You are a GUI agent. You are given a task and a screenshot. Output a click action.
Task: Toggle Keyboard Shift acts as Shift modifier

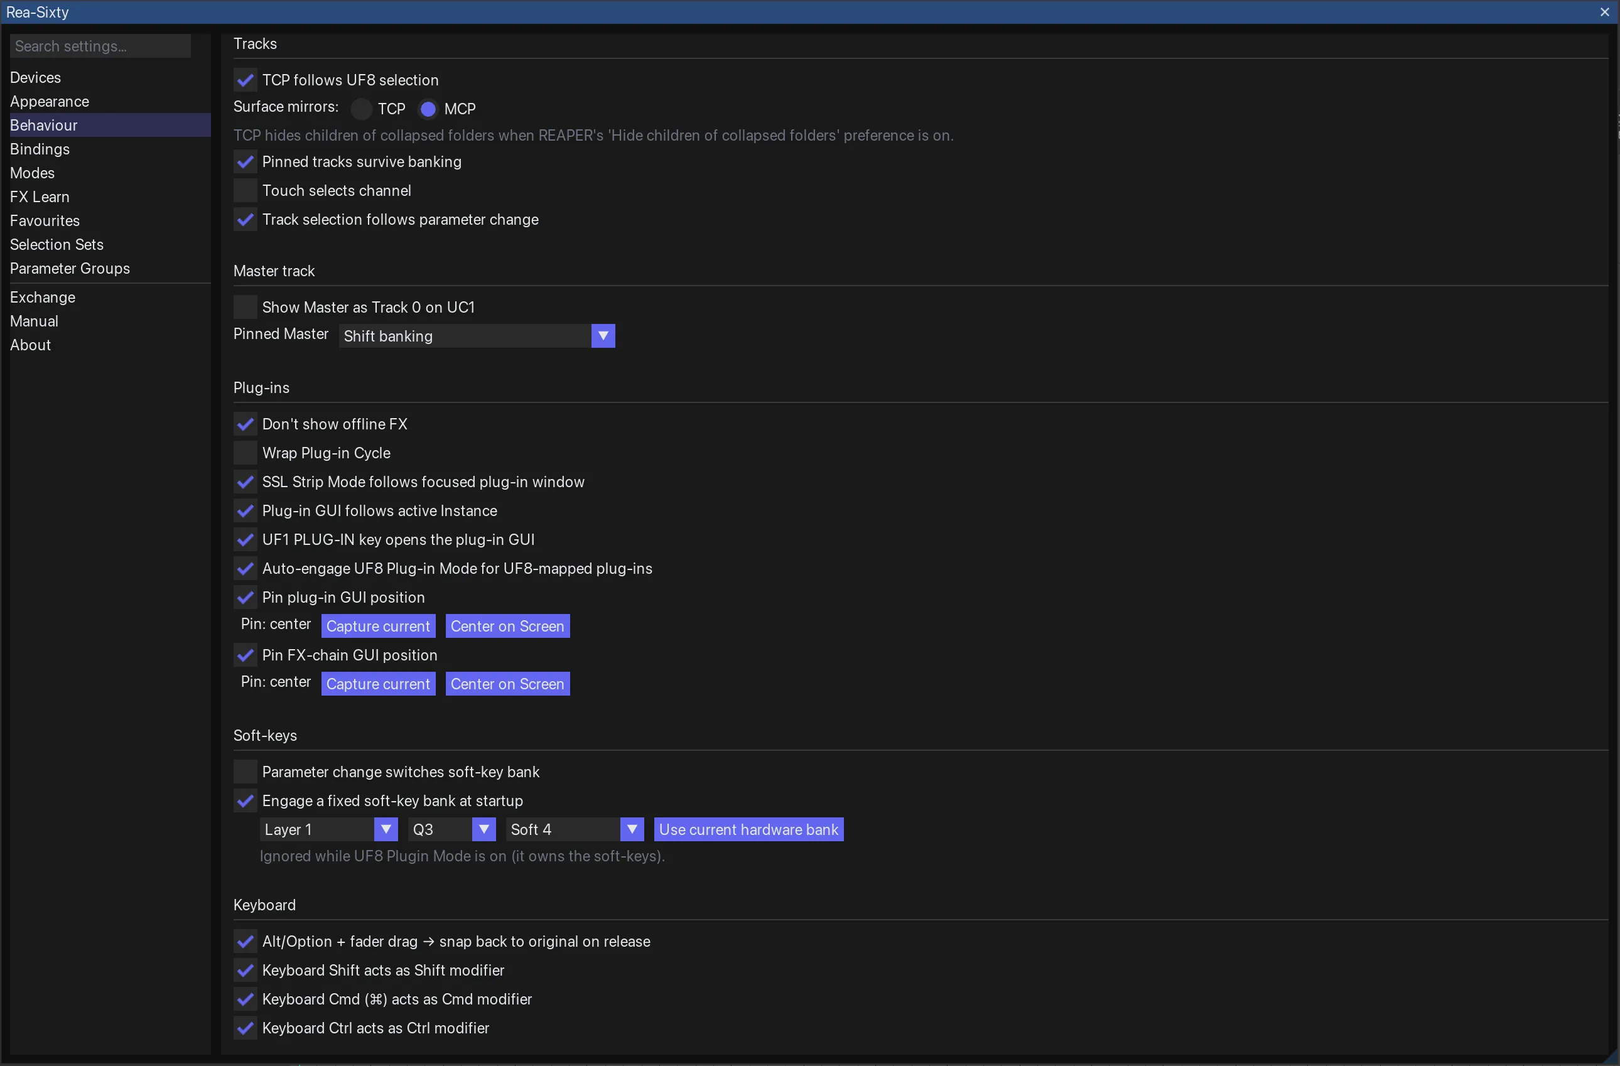245,971
